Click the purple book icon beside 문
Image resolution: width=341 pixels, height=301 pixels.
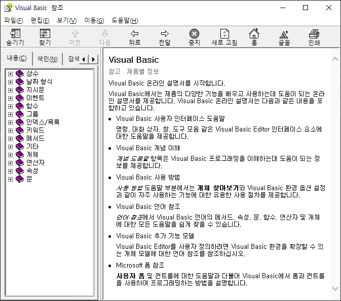coord(20,179)
